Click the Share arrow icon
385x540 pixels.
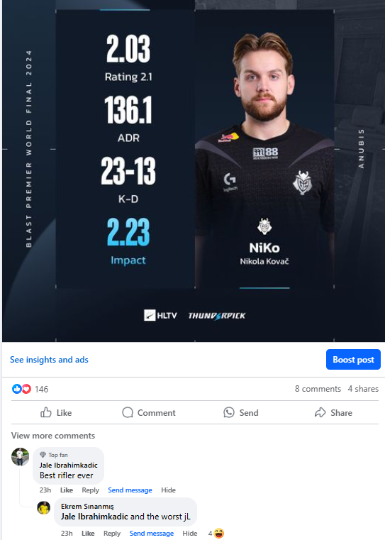click(320, 412)
